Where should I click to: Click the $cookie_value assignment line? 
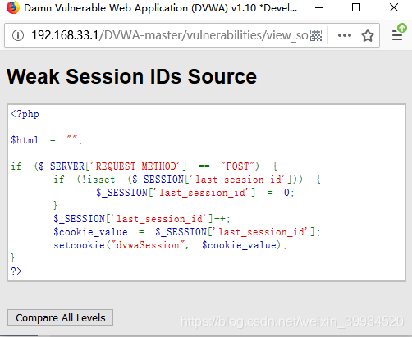(x=187, y=232)
